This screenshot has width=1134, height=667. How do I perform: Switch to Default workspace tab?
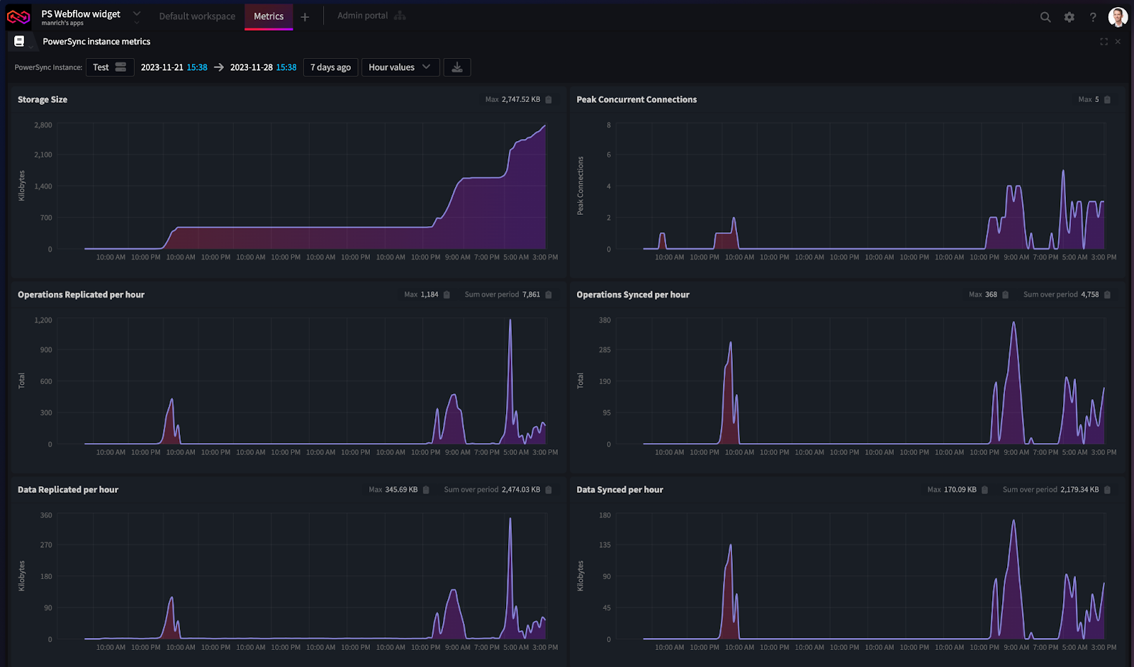(197, 16)
